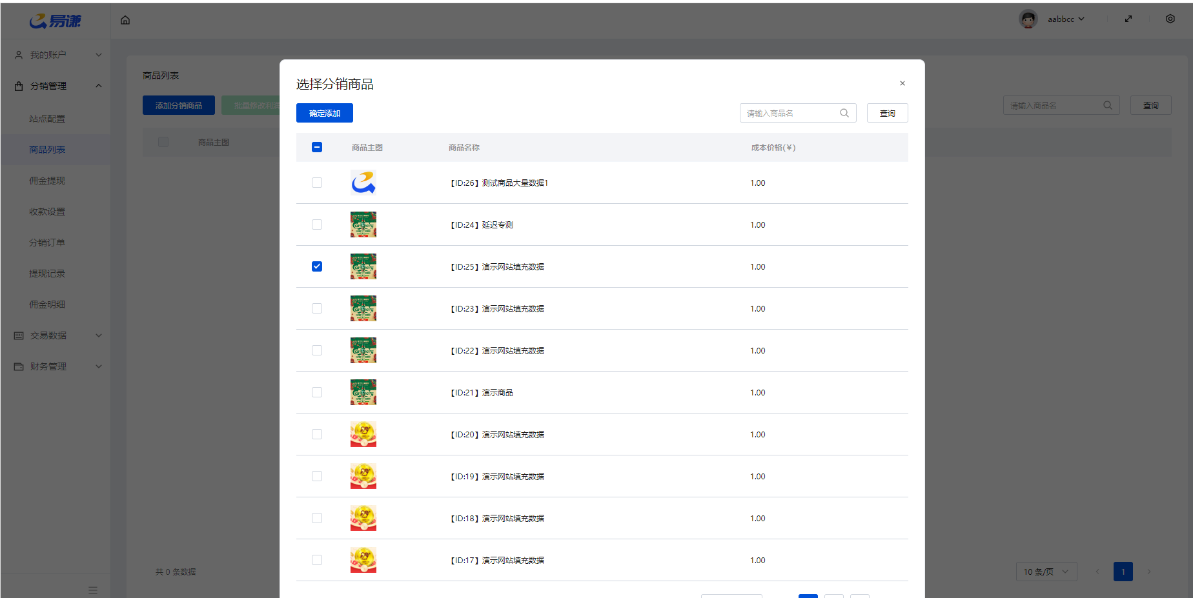Expand 财务管理 menu chevron
This screenshot has width=1193, height=598.
99,366
